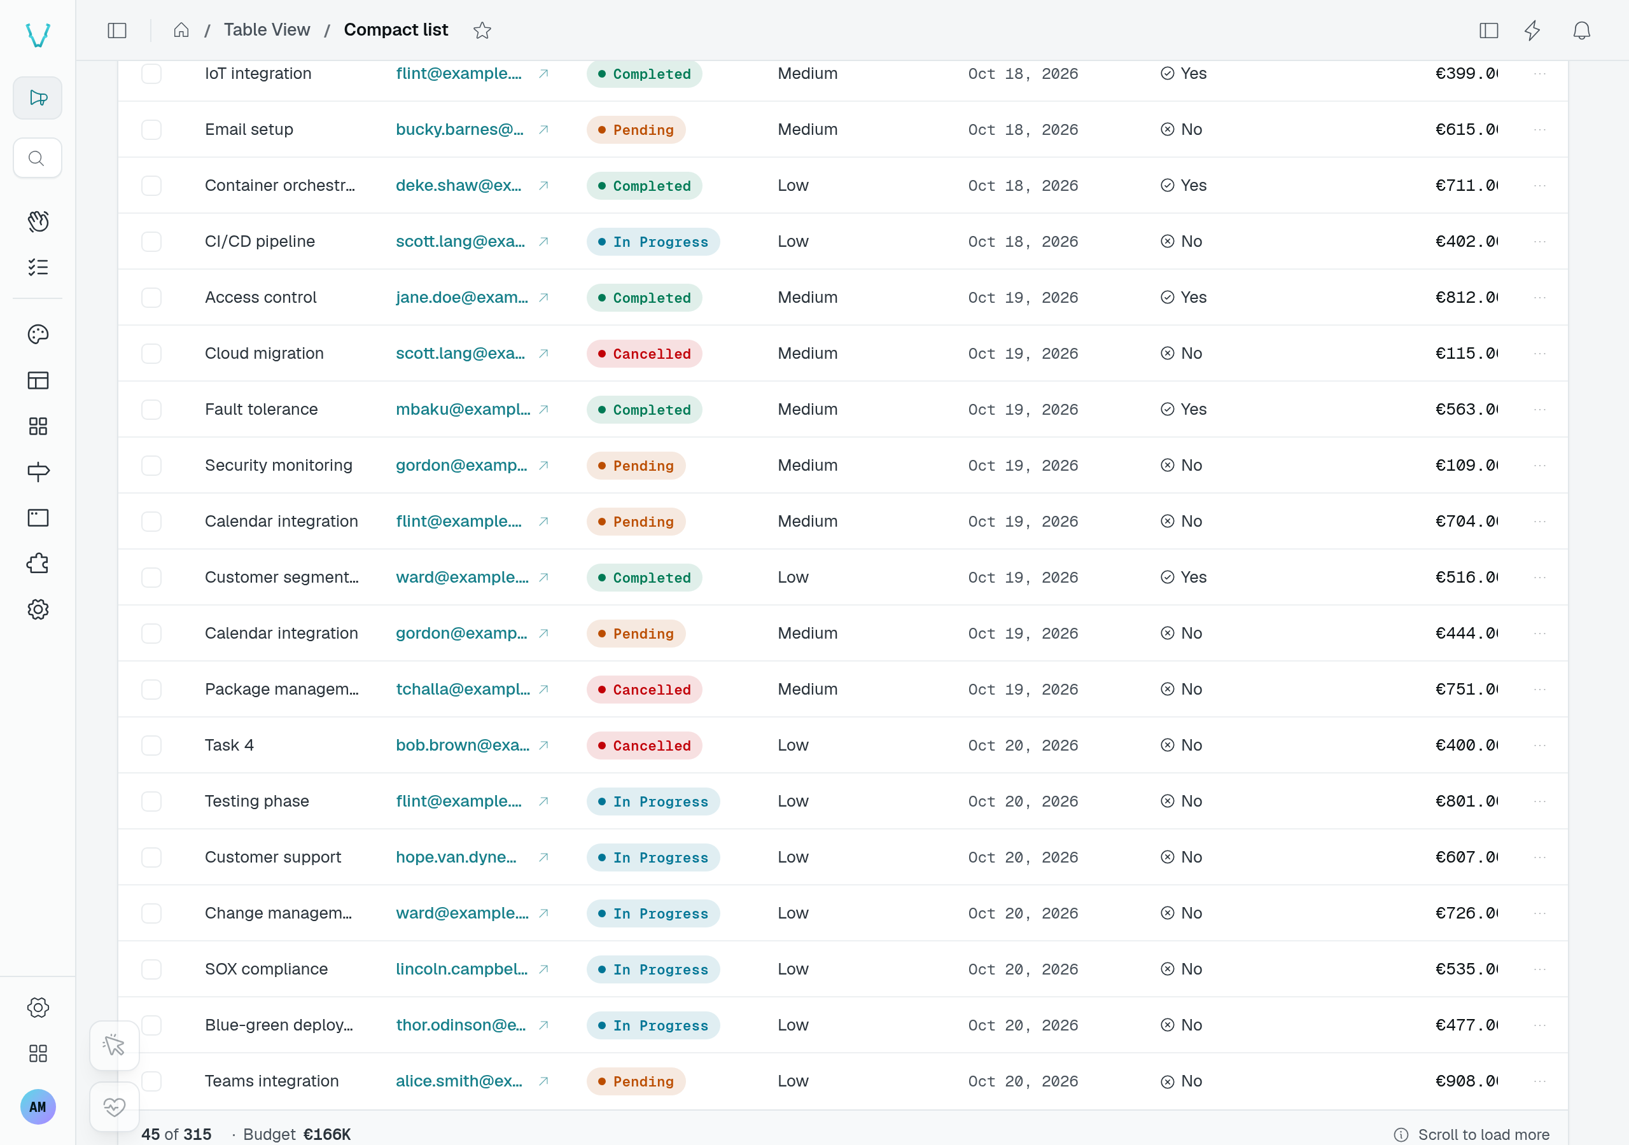Open row actions menu for Container orchestration
Image resolution: width=1629 pixels, height=1145 pixels.
1540,185
